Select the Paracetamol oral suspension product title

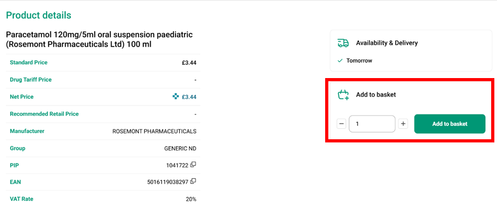click(99, 39)
